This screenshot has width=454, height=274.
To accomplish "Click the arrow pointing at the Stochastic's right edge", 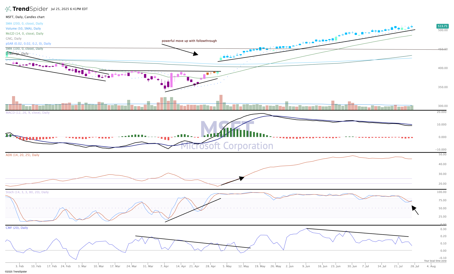I will (415, 210).
